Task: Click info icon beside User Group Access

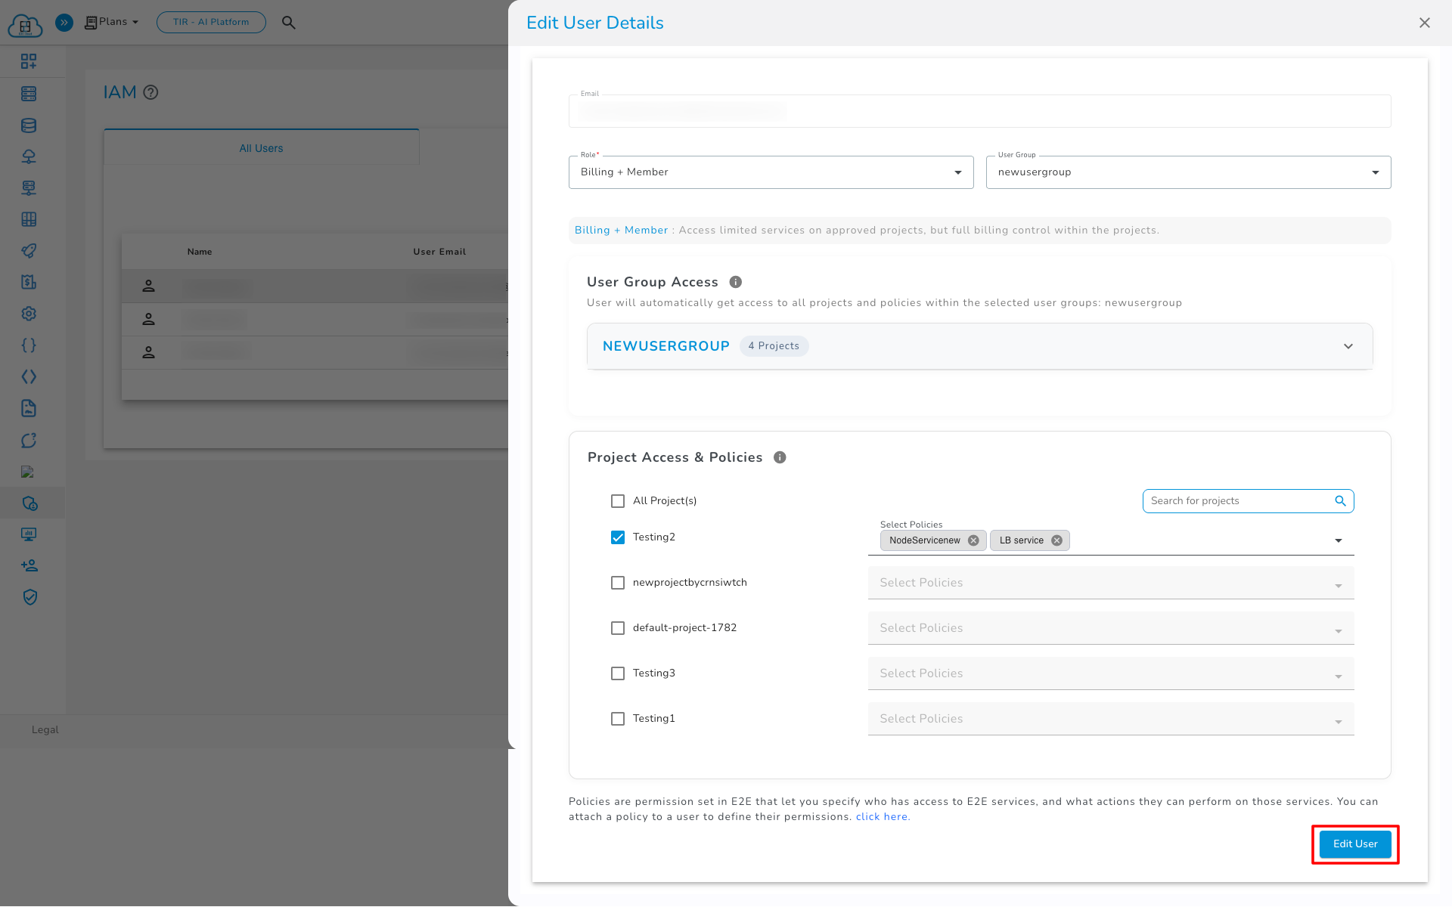Action: [x=735, y=282]
